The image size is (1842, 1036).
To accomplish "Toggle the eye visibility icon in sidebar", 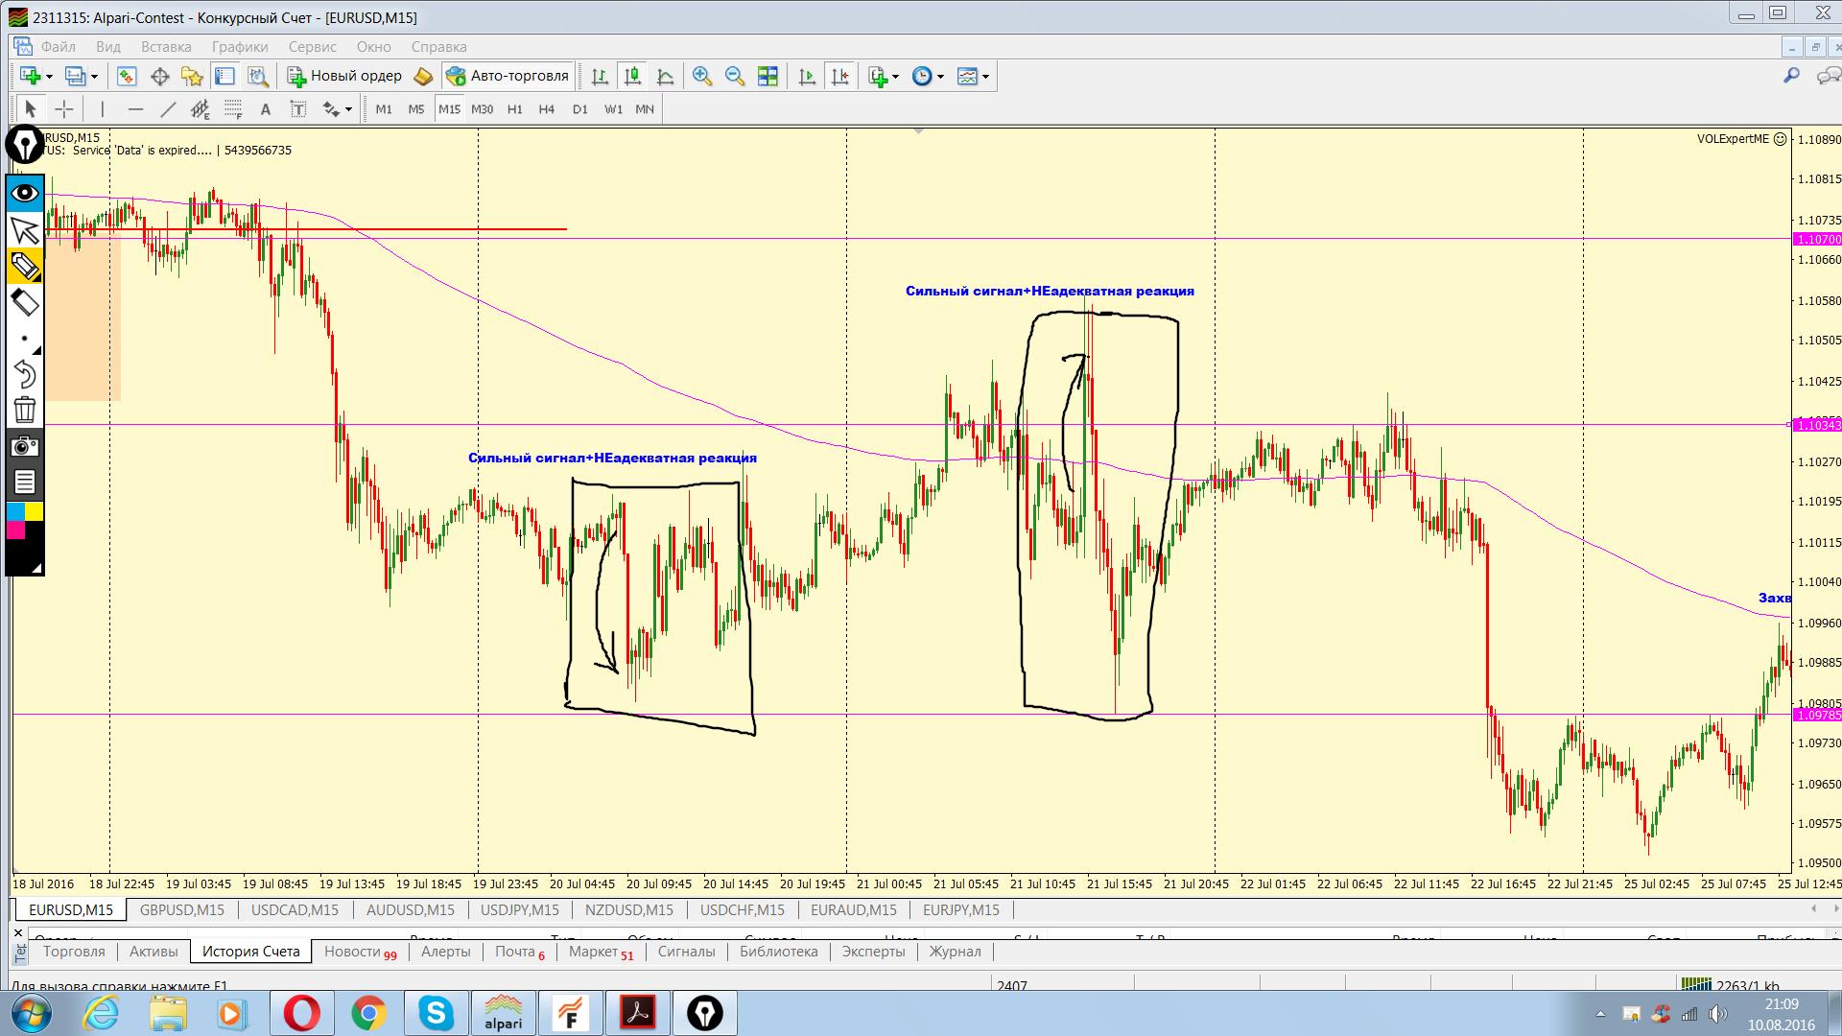I will point(25,193).
